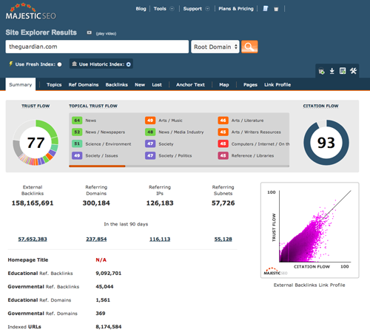Click the red 45 Computers / Internet badge
370x332 pixels.
click(223, 143)
